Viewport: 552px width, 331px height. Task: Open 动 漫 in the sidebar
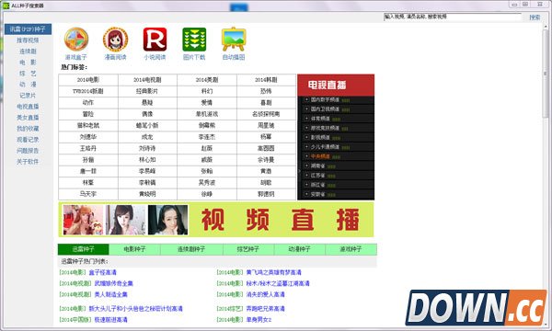28,85
